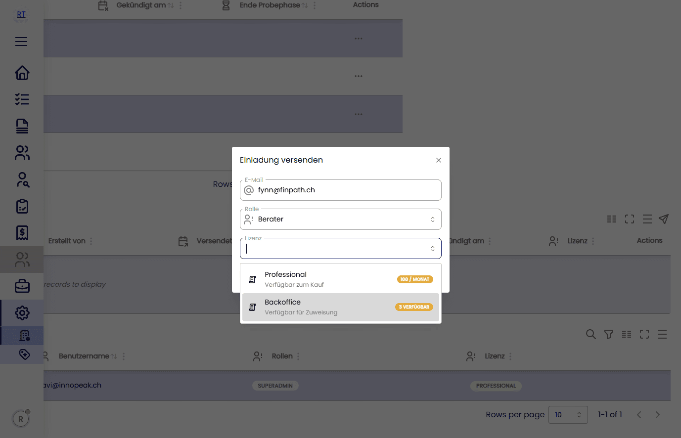681x438 pixels.
Task: Open the highlighted users icon in the sidebar
Action: click(x=22, y=260)
